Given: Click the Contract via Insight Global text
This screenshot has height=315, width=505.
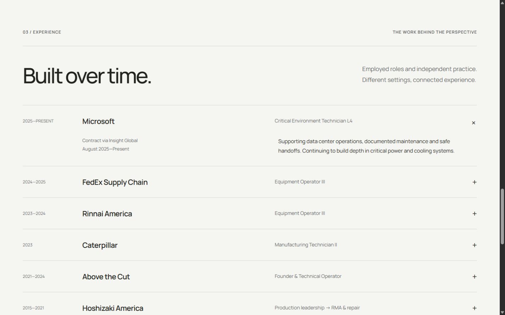Looking at the screenshot, I should coord(110,140).
